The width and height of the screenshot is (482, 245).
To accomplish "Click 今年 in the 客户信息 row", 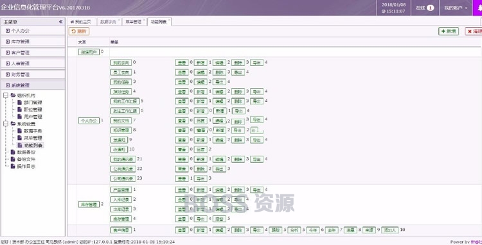I will click(313, 230).
